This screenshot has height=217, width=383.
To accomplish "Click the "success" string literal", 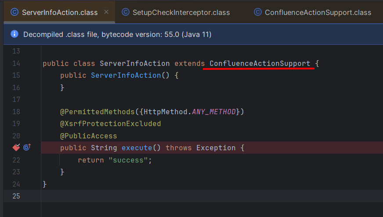I will [x=128, y=160].
